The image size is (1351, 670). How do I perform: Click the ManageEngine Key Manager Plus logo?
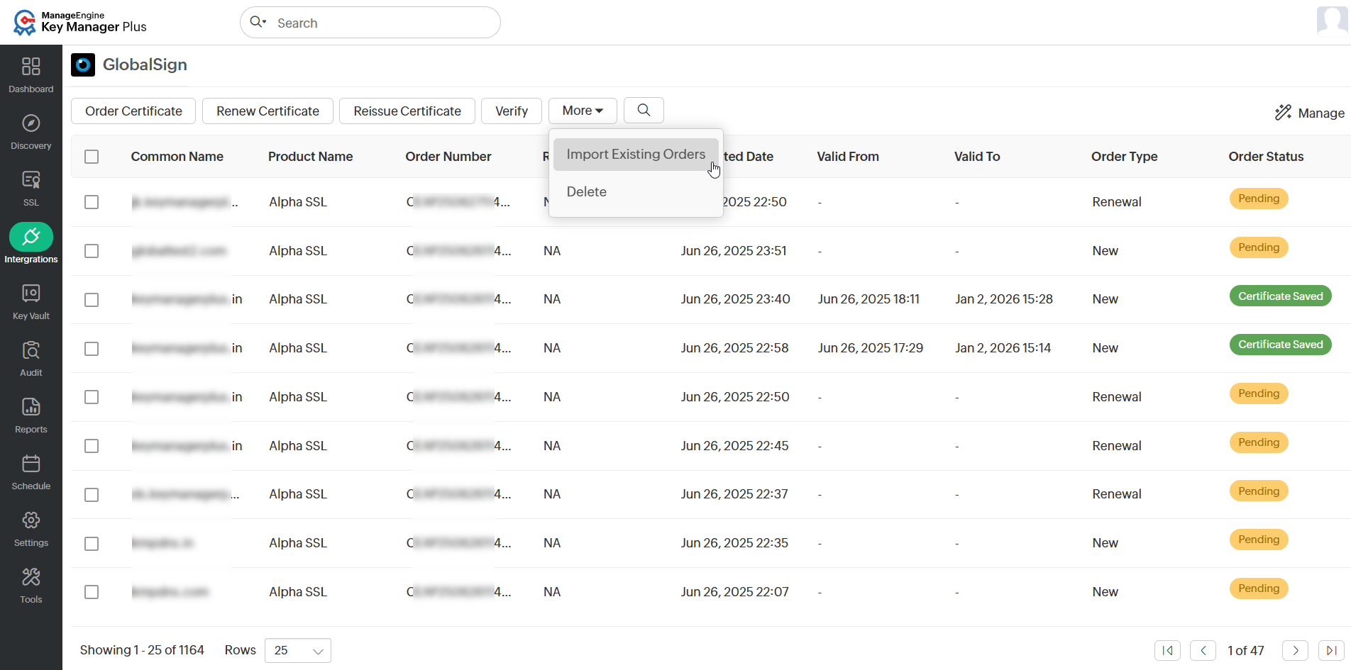click(x=80, y=22)
